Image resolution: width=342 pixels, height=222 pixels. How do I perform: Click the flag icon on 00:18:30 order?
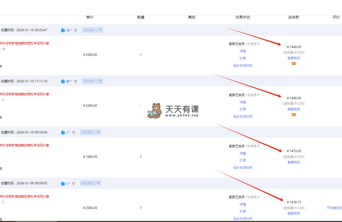74,132
